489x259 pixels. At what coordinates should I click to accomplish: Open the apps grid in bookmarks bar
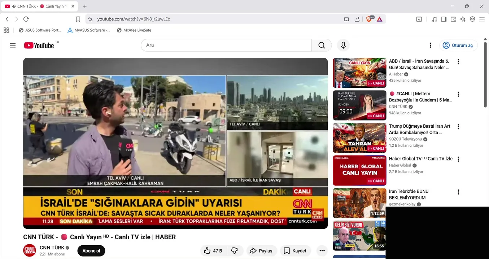(x=6, y=30)
